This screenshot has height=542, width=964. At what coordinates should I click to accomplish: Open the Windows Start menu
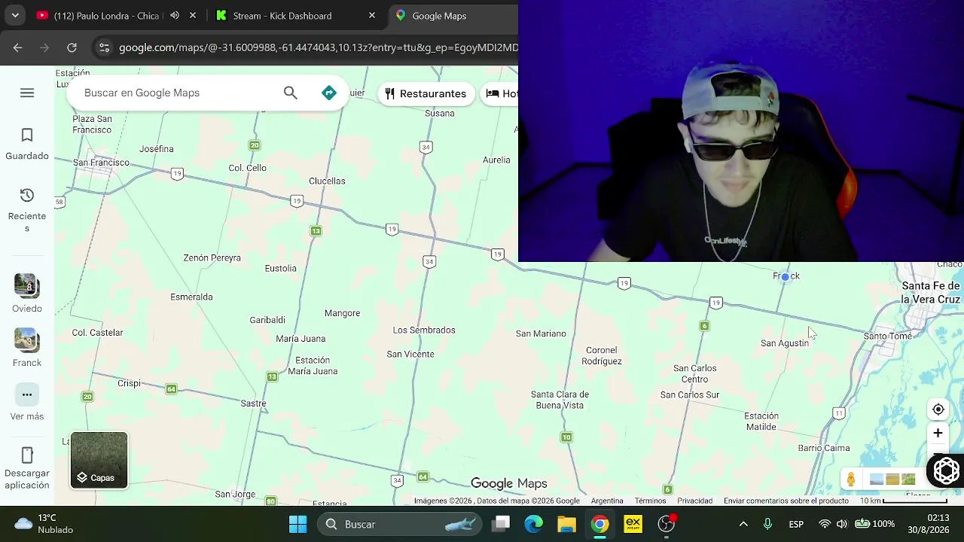(298, 524)
